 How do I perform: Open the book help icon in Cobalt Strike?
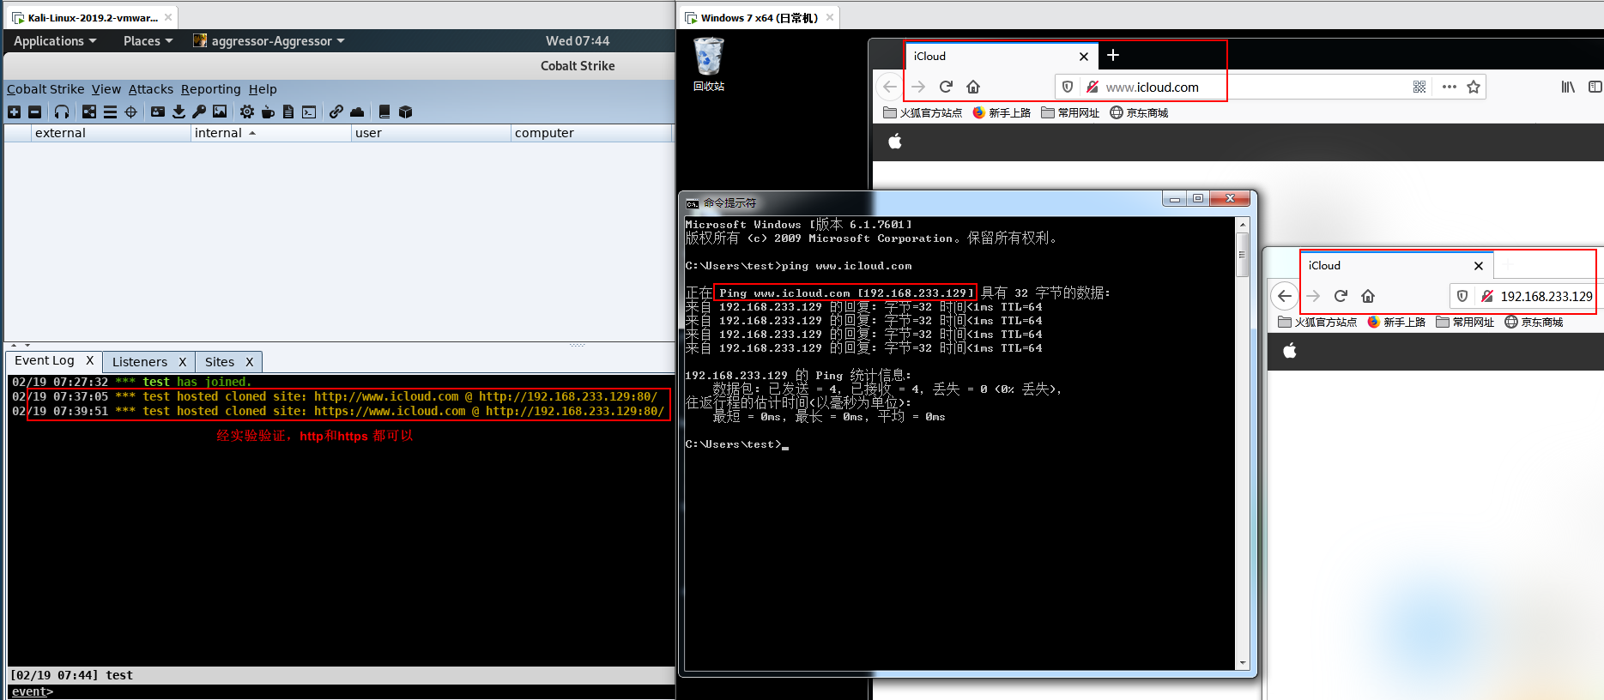pyautogui.click(x=384, y=112)
